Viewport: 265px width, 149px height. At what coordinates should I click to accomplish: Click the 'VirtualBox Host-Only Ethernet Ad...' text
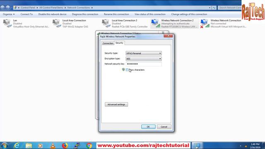(31, 26)
